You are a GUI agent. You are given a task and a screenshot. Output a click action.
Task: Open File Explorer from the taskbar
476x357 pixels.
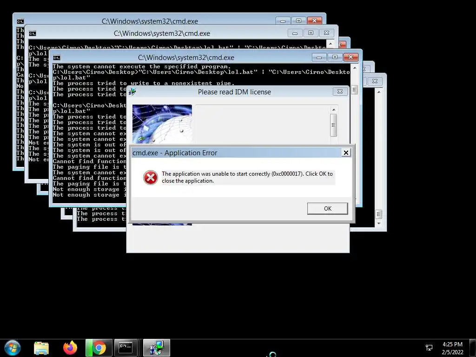[x=41, y=348]
